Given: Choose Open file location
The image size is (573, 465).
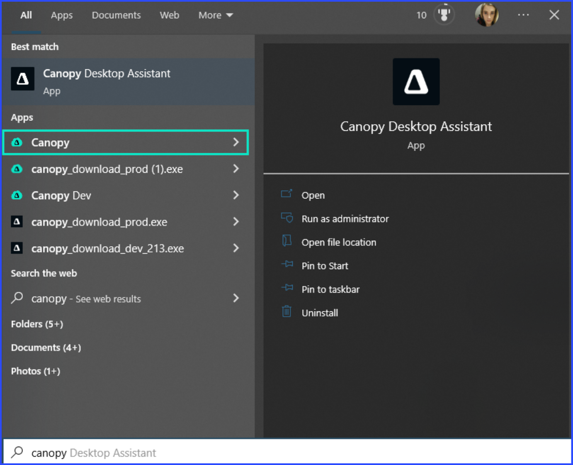Looking at the screenshot, I should pos(339,242).
